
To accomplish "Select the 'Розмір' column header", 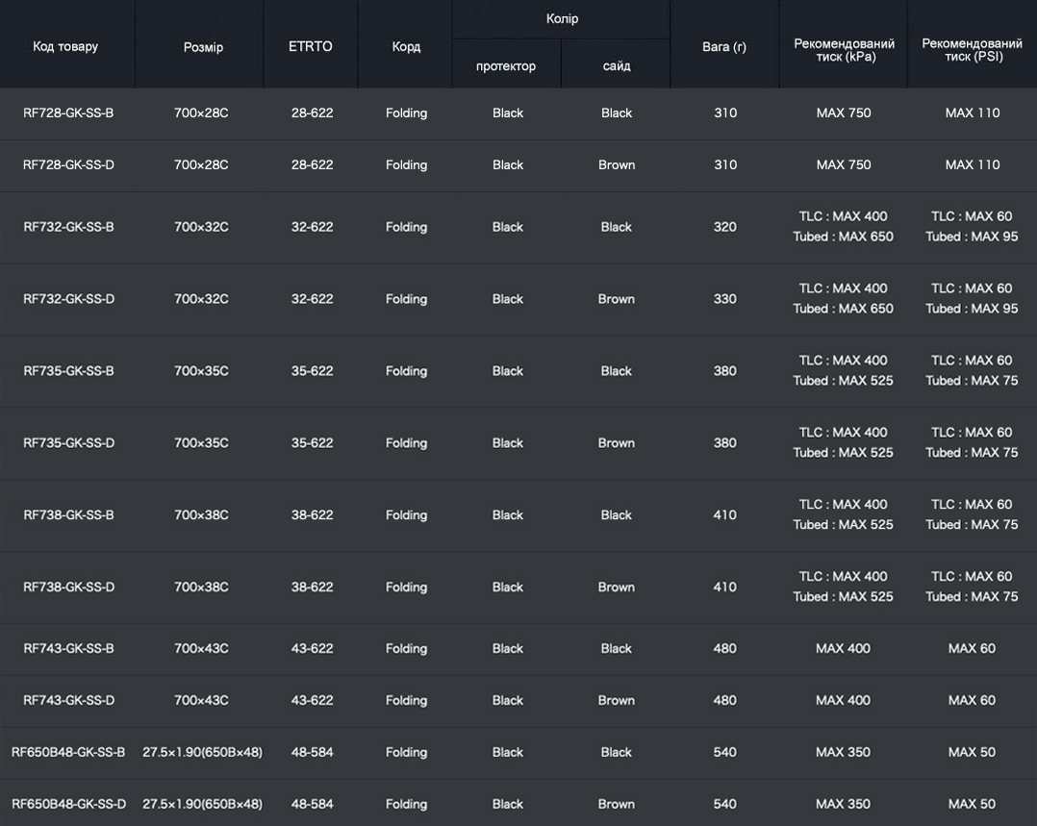I will (x=203, y=47).
